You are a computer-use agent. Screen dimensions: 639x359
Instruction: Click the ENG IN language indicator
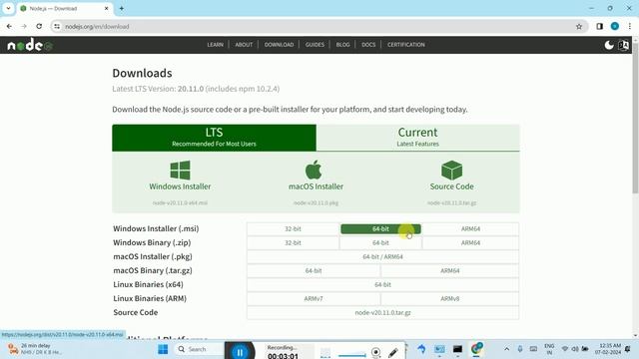(549, 349)
